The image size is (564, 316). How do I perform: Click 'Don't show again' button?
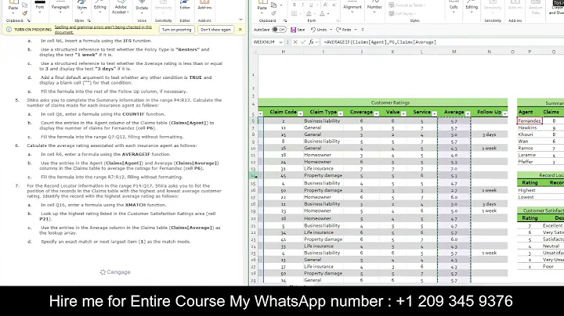click(x=215, y=30)
